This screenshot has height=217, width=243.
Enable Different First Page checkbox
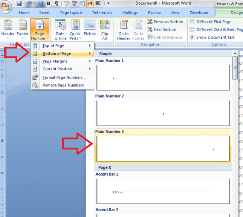click(x=193, y=22)
